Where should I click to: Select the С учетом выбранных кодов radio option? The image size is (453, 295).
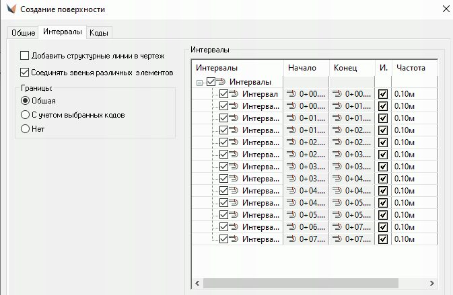(26, 115)
